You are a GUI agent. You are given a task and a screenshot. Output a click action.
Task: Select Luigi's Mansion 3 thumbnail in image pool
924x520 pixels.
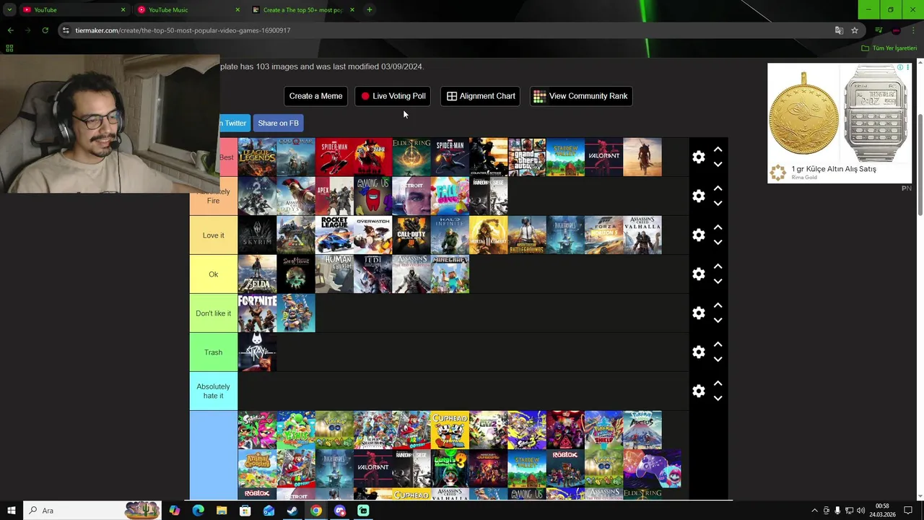pos(450,469)
